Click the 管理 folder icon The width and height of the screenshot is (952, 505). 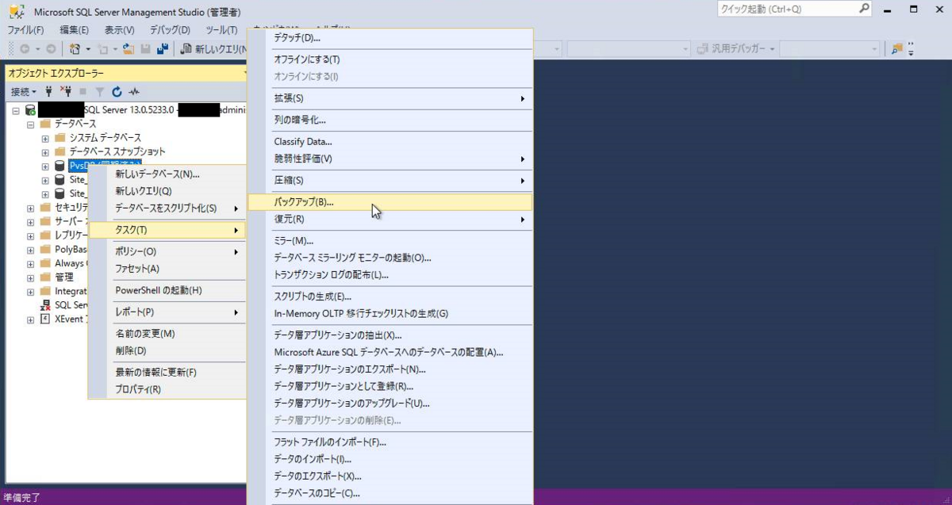tap(45, 277)
